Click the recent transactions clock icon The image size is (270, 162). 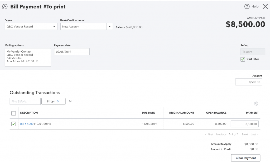5,7
